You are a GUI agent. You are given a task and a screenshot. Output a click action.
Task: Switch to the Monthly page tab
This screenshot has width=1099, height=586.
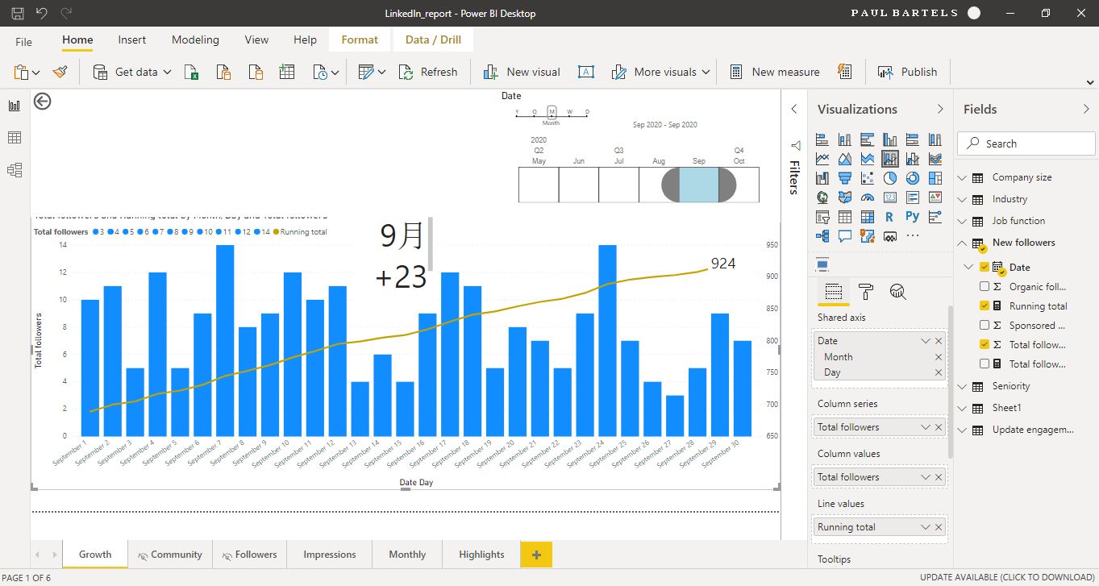tap(407, 555)
